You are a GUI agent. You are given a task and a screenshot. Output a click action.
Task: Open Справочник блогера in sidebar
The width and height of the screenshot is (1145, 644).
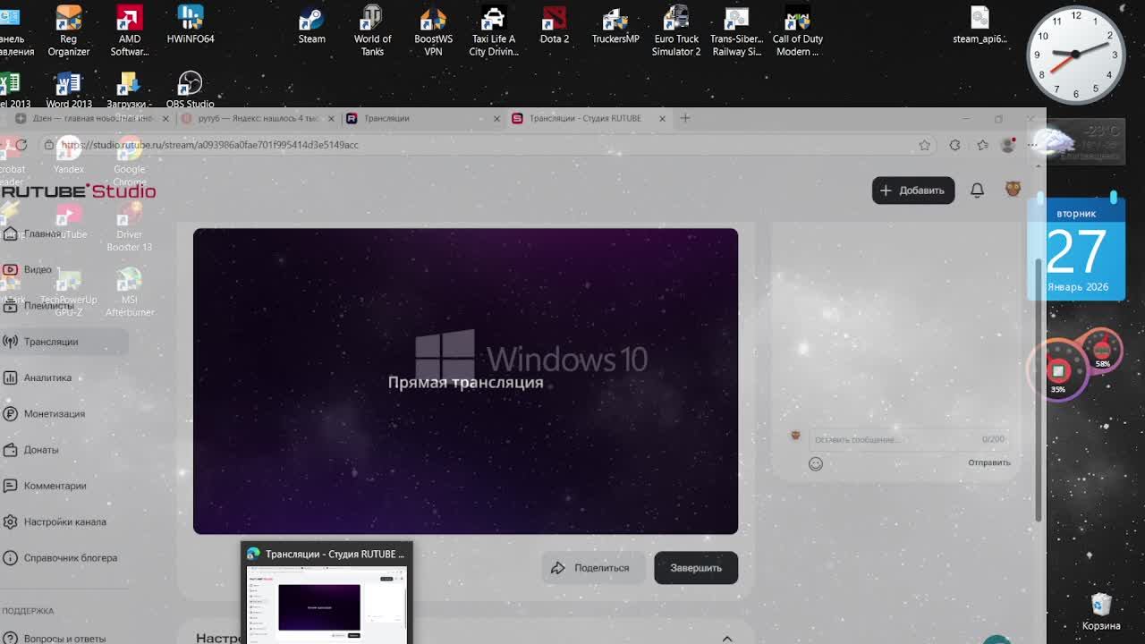coord(71,557)
